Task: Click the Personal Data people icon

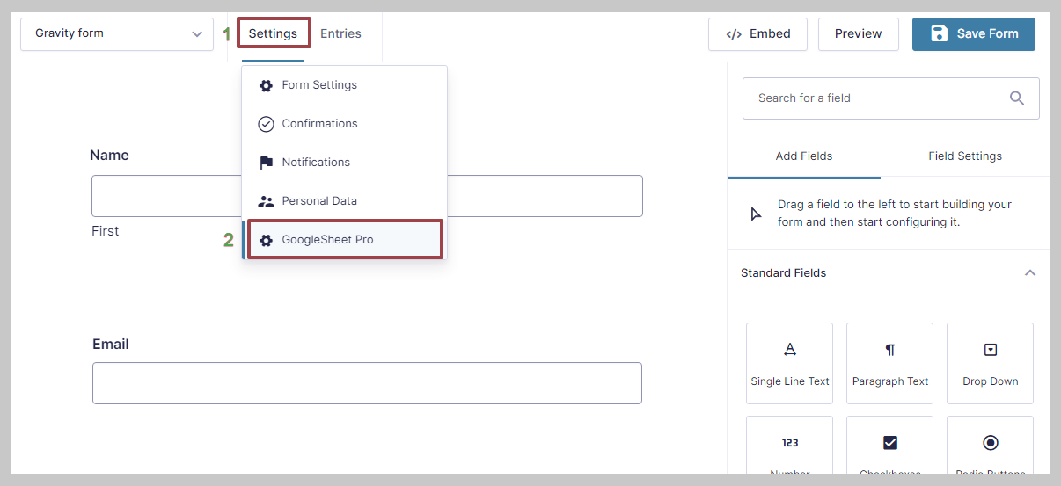Action: pyautogui.click(x=266, y=201)
